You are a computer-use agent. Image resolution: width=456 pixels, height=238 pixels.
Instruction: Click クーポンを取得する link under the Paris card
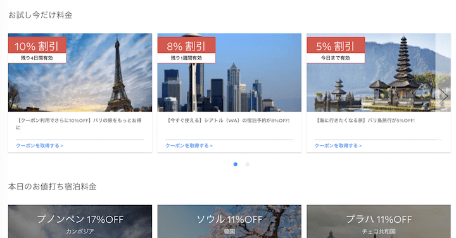coord(39,146)
